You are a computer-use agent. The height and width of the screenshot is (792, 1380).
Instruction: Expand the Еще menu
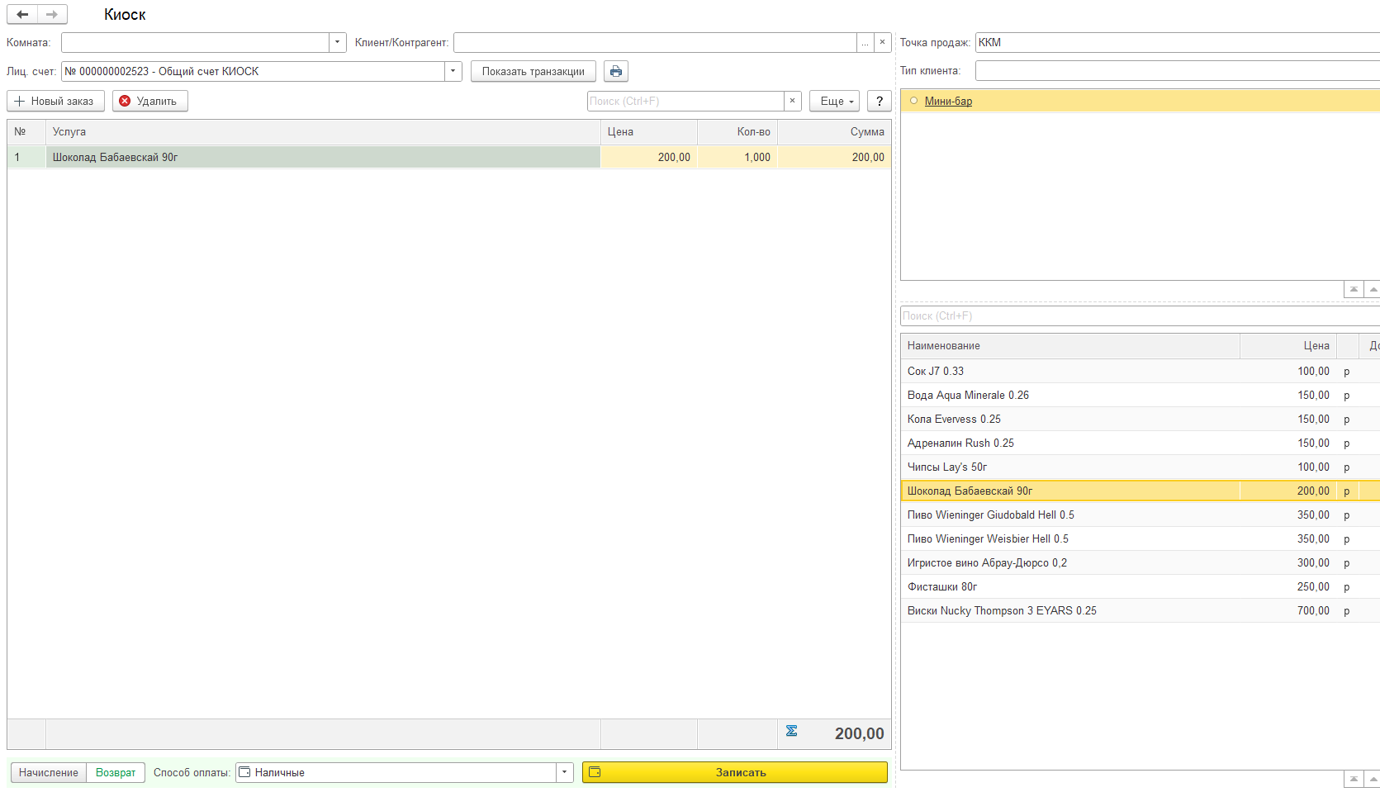click(x=834, y=101)
